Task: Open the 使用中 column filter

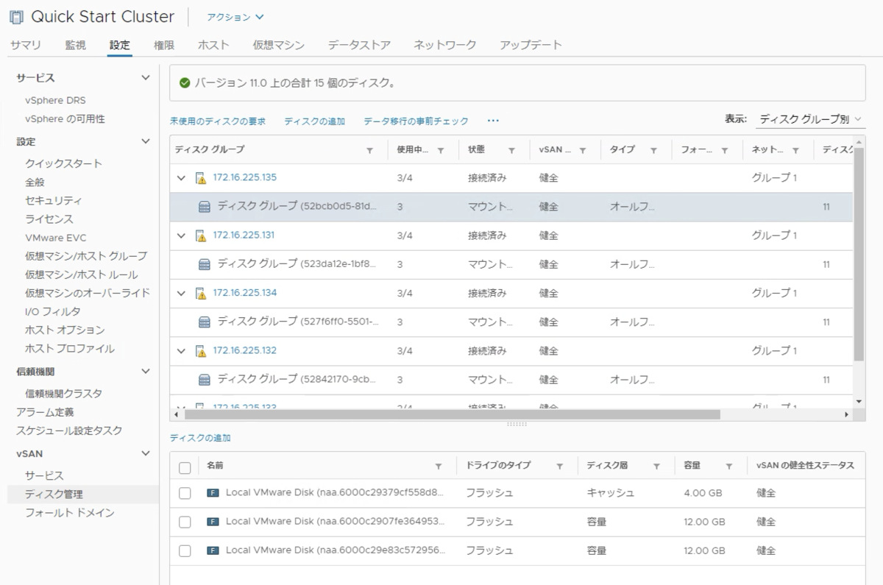Action: tap(441, 150)
